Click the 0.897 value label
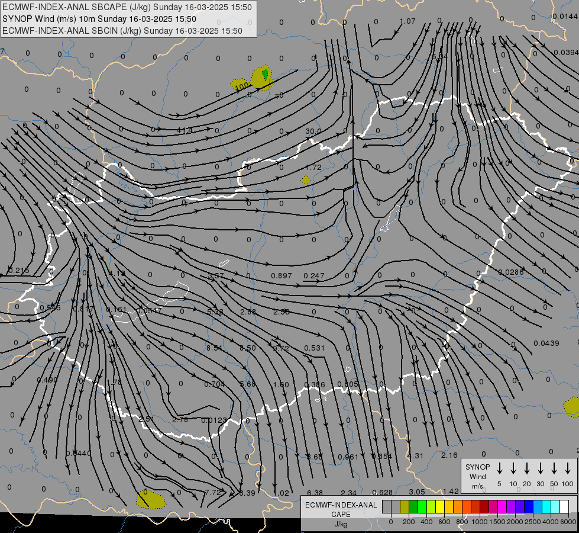 coord(282,275)
